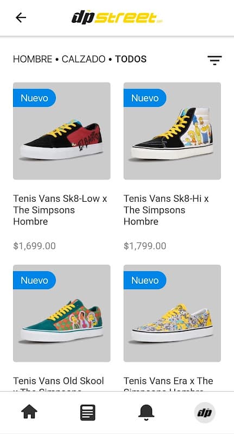Open Vans Sk8-Hi Simpsons shoe image
The image size is (234, 434).
coord(172,131)
